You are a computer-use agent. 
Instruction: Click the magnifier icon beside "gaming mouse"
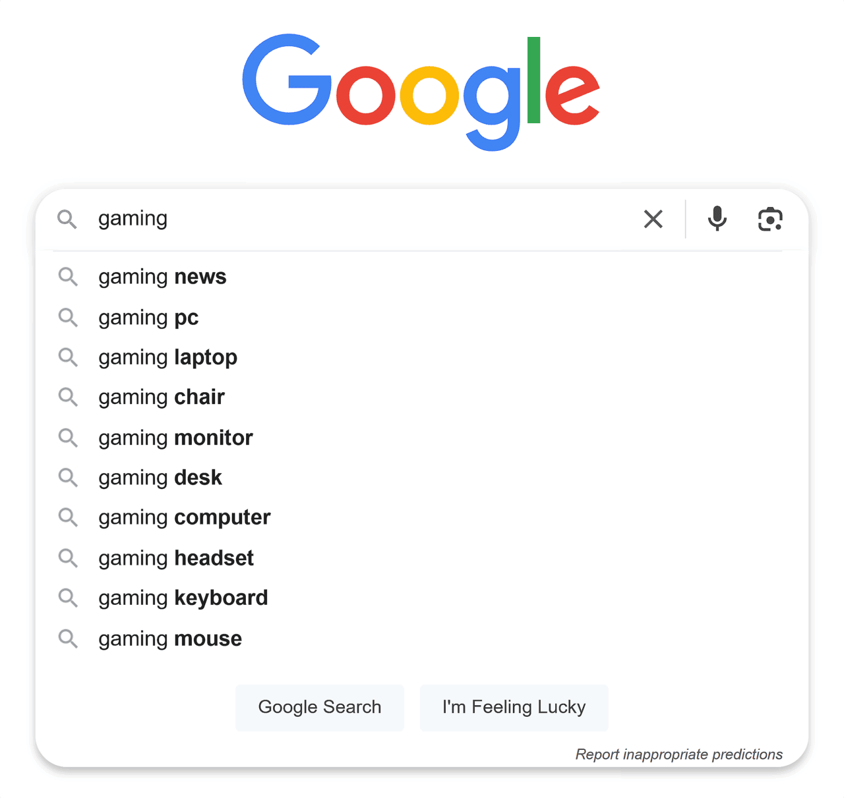(x=68, y=638)
